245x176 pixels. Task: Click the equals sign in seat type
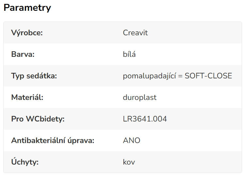[180, 76]
